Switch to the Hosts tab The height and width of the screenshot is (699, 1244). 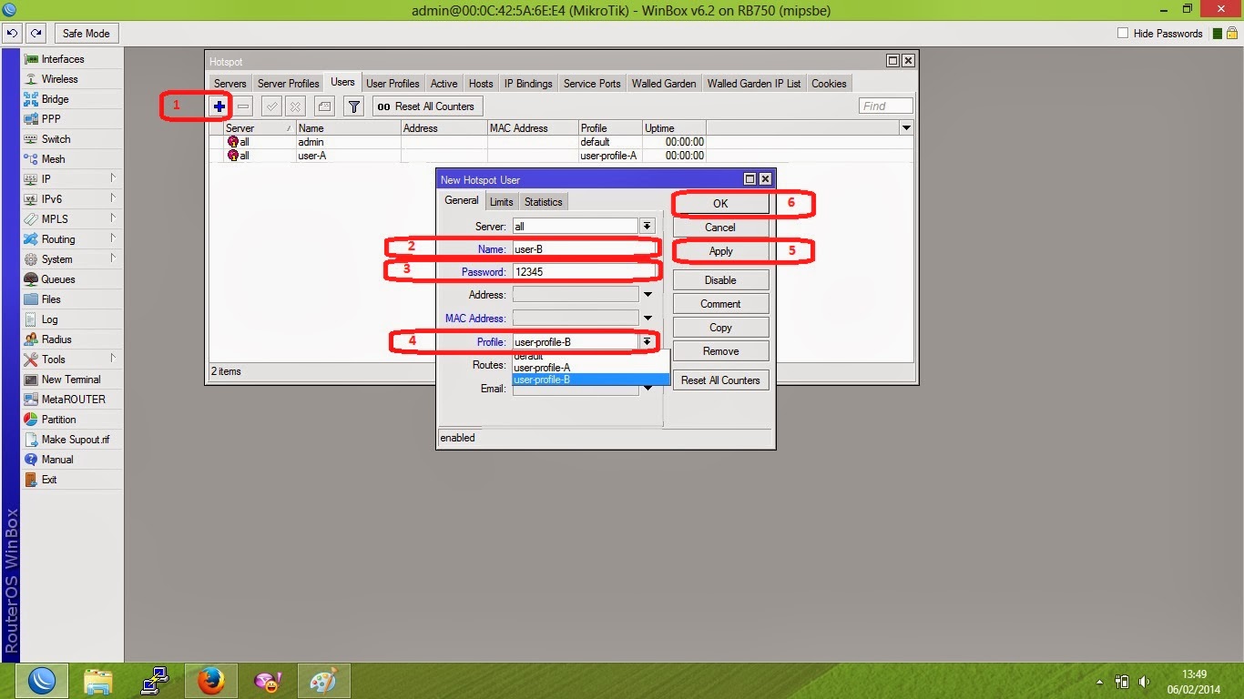(x=481, y=84)
